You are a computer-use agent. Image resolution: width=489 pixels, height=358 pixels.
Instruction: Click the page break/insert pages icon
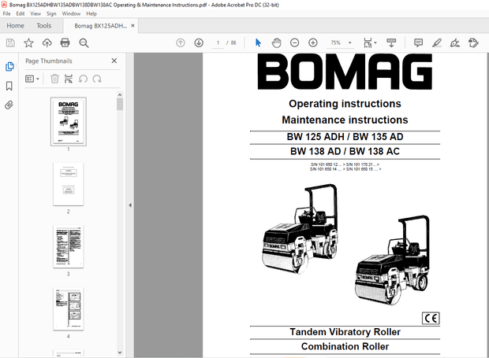[x=69, y=79]
